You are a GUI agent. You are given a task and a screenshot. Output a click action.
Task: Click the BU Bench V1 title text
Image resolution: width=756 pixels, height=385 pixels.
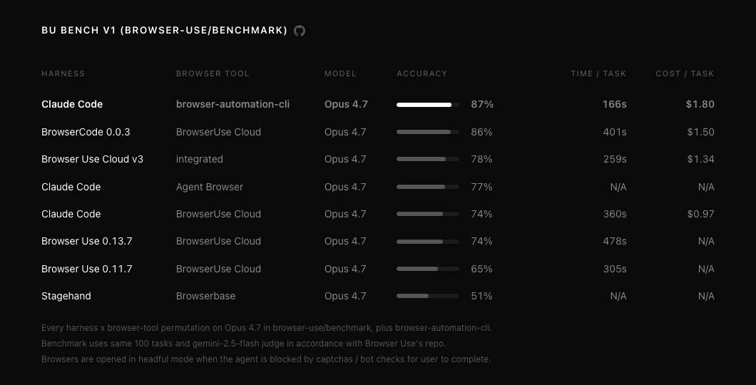click(x=165, y=31)
